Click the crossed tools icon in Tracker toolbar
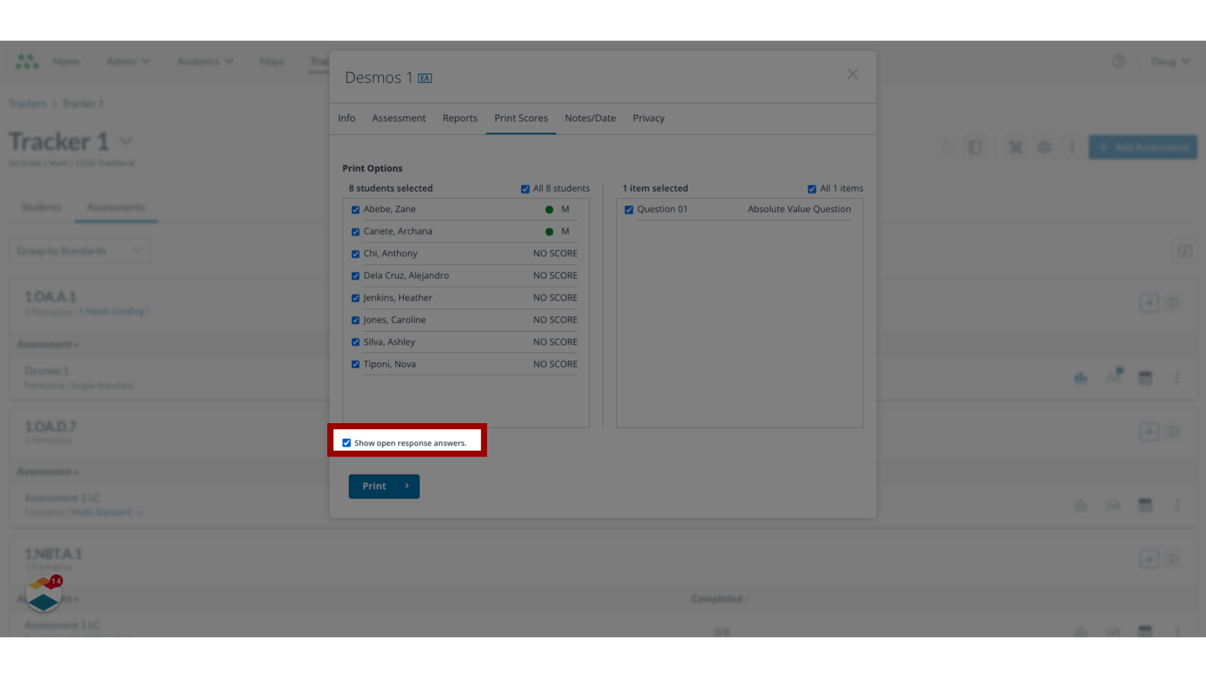 (1015, 148)
